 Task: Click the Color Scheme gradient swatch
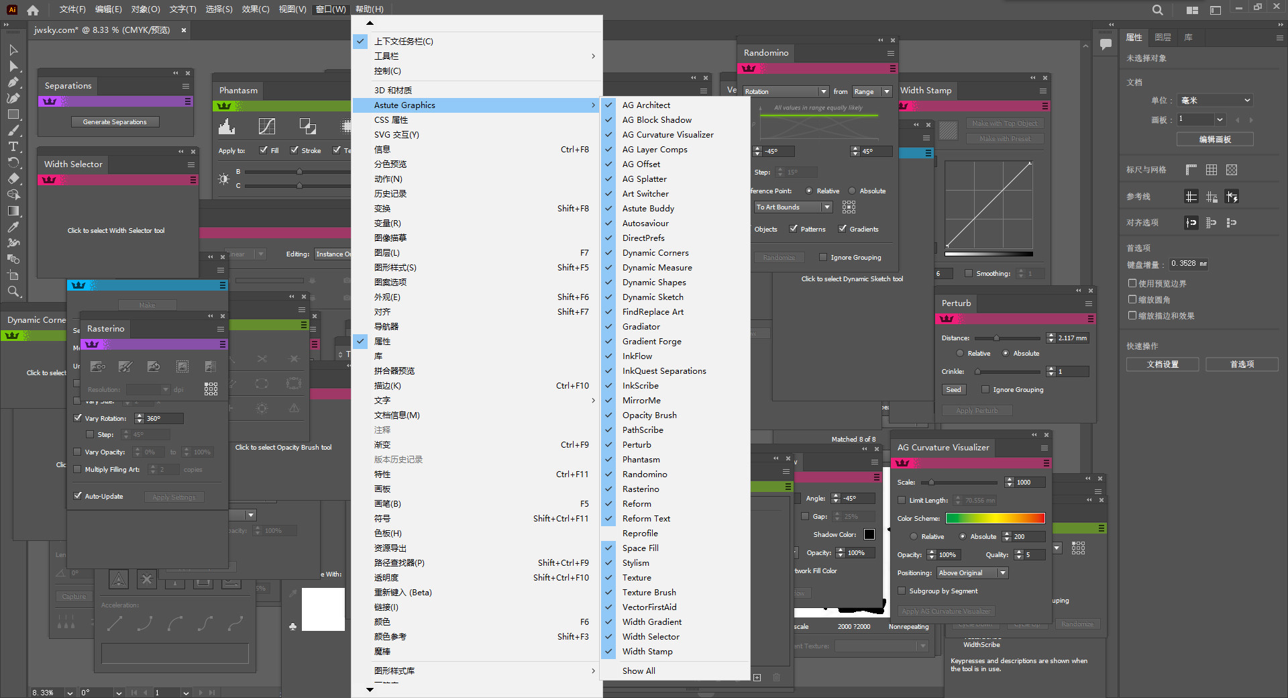[x=995, y=517]
